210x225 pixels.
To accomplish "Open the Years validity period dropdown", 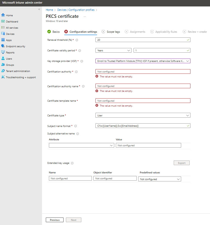I will pyautogui.click(x=113, y=50).
